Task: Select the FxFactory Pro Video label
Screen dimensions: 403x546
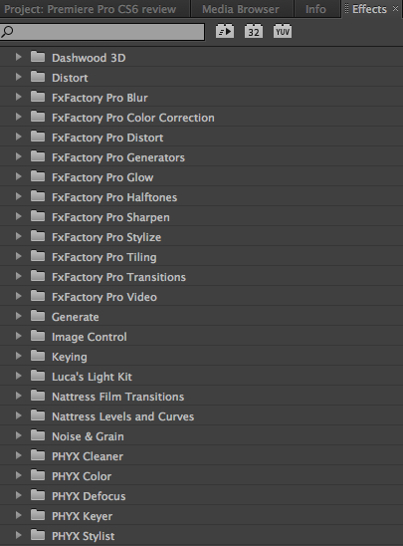Action: [x=104, y=297]
